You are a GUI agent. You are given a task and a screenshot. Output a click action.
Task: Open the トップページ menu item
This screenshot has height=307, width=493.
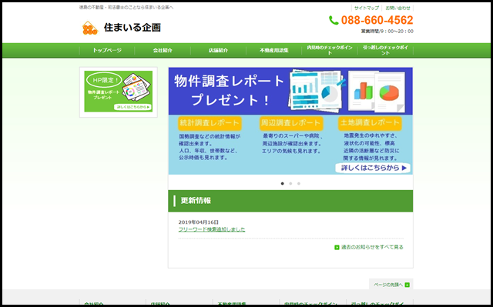(x=107, y=50)
